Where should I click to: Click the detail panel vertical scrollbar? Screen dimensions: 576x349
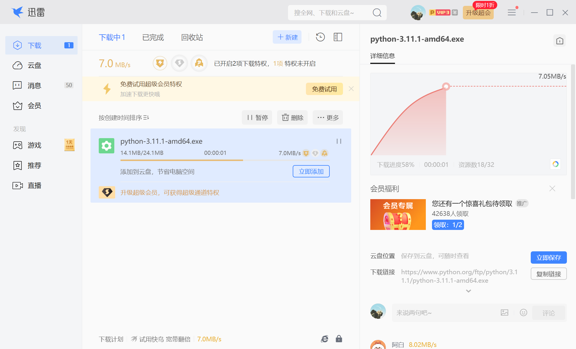(572, 132)
